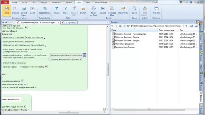
Task: Click the Expand detail icon
Action: pyautogui.click(x=102, y=9)
